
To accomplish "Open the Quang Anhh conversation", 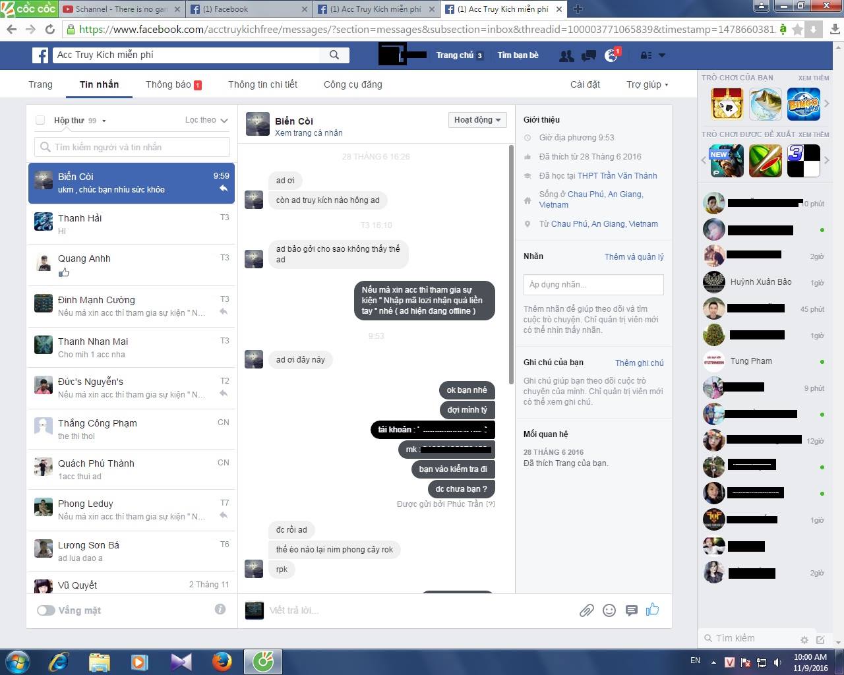I will (131, 265).
